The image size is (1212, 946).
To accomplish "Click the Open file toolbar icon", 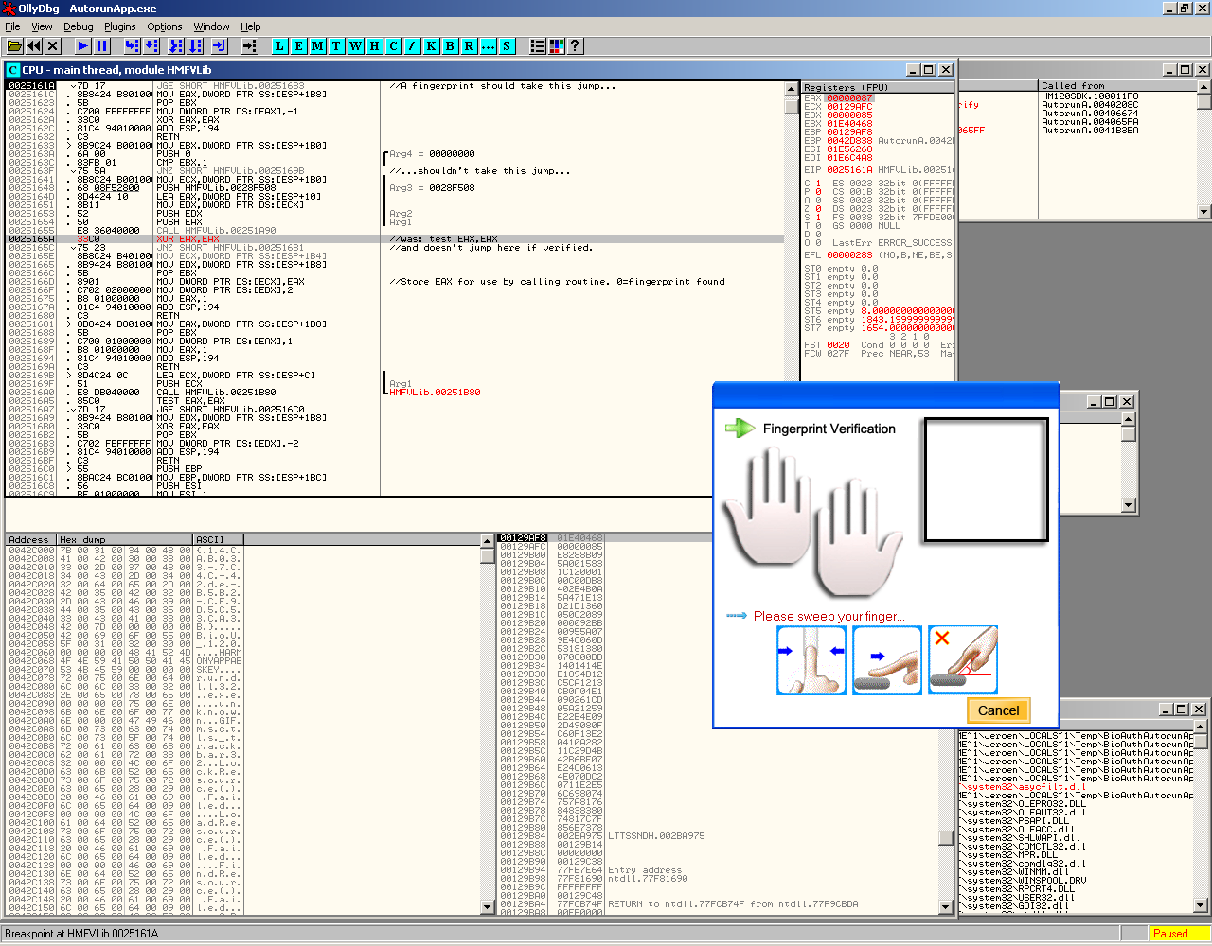I will 14,45.
